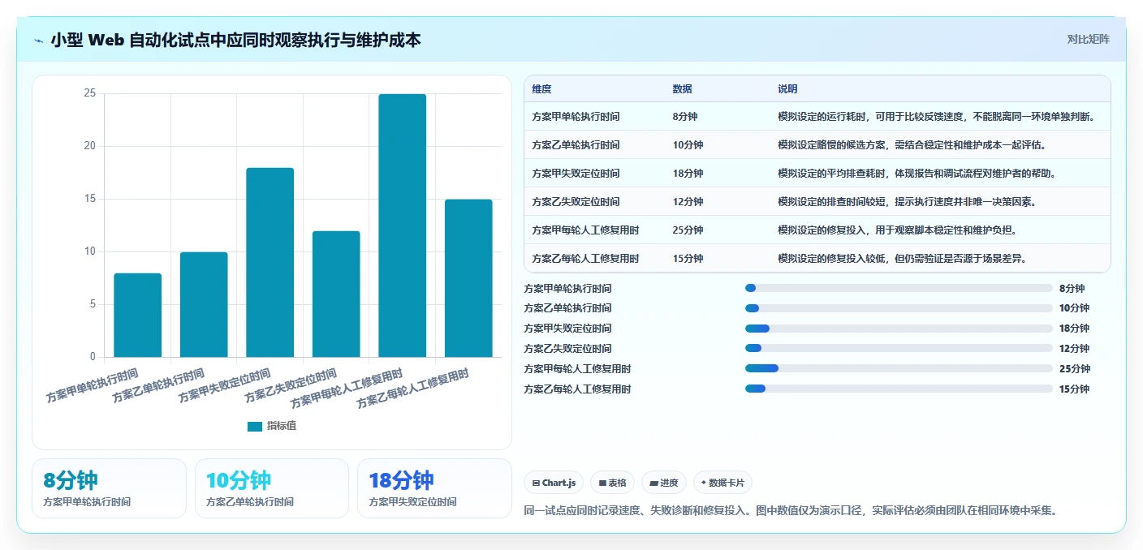The width and height of the screenshot is (1143, 550).
Task: Click description starting 模拟设定的运行耗时
Action: click(937, 117)
